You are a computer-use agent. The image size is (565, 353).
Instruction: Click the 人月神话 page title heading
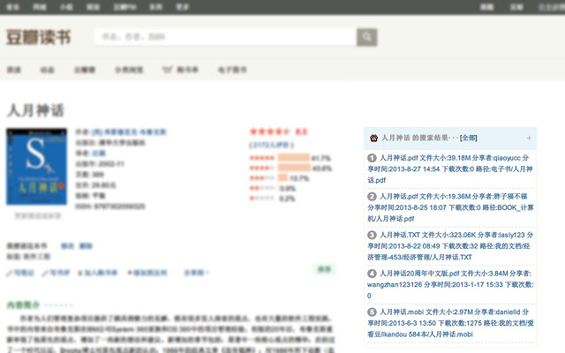coord(35,110)
